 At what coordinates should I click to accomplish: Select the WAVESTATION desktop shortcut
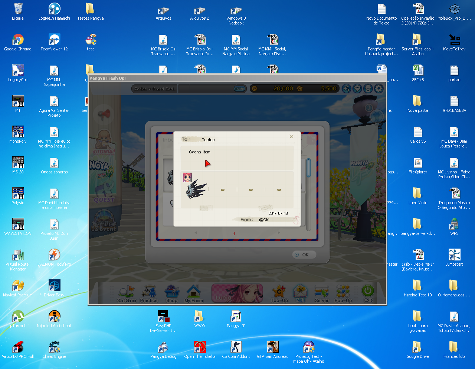click(17, 227)
